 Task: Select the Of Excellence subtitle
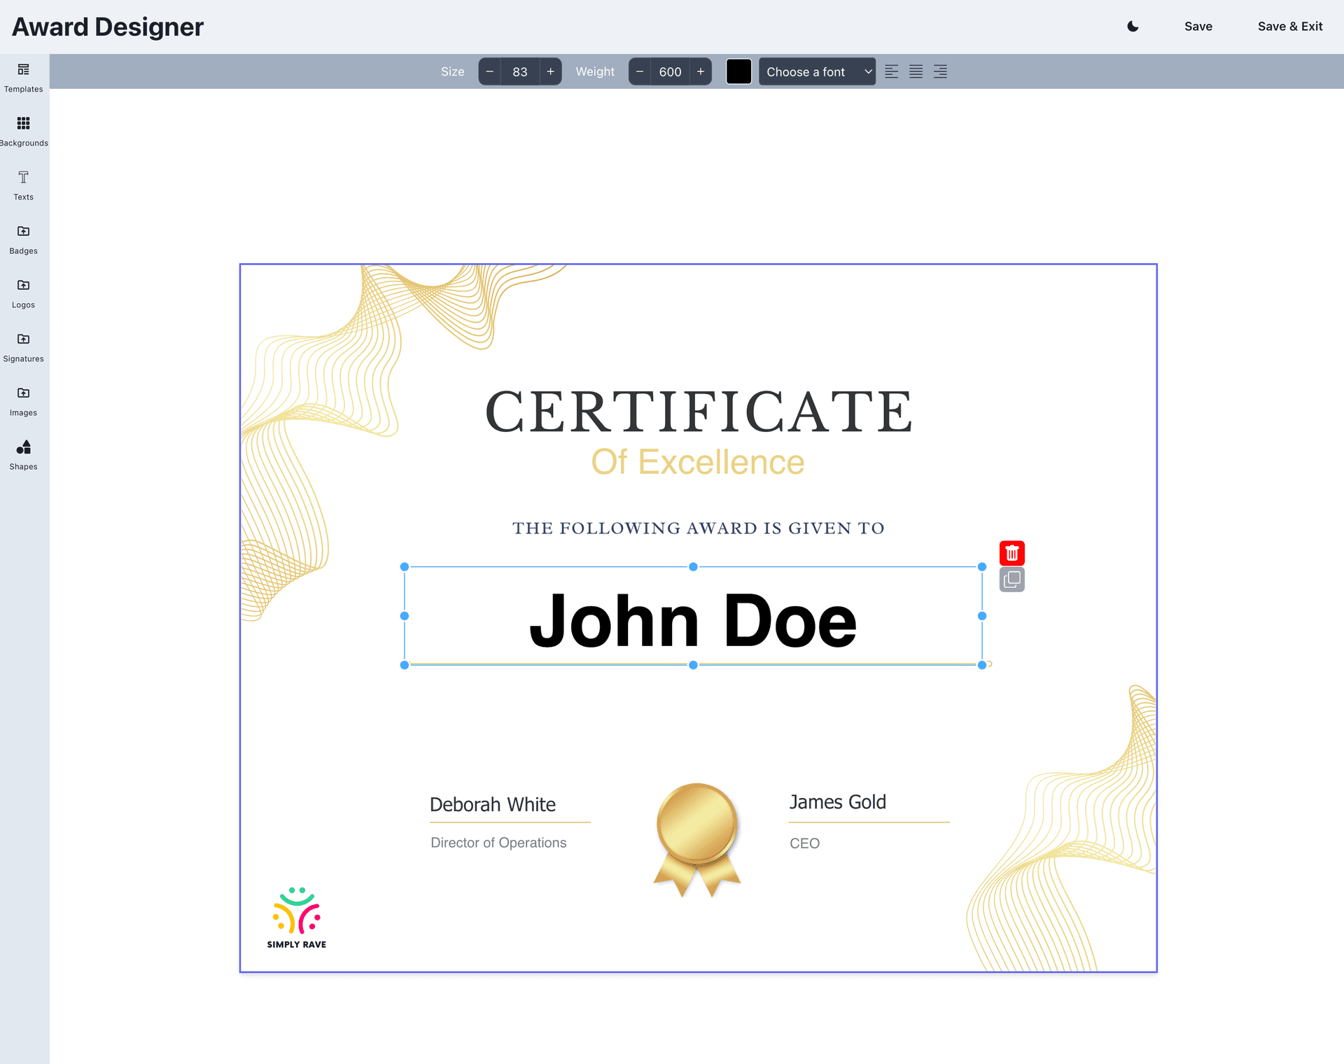coord(698,462)
